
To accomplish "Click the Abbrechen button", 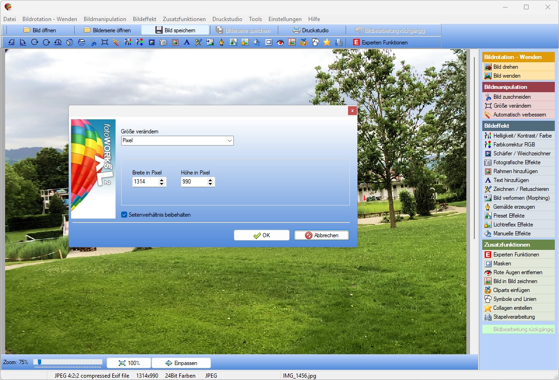I will click(321, 235).
